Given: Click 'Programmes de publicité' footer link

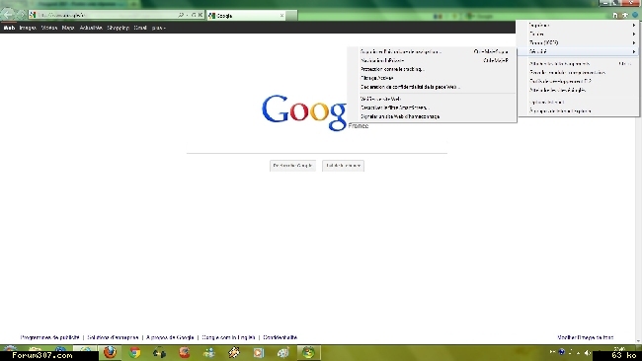Looking at the screenshot, I should pos(50,337).
